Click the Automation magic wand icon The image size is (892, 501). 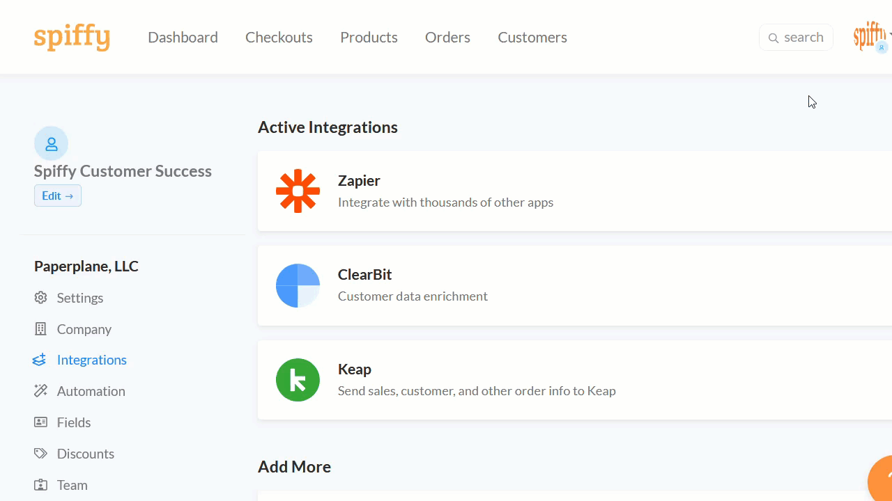coord(40,390)
